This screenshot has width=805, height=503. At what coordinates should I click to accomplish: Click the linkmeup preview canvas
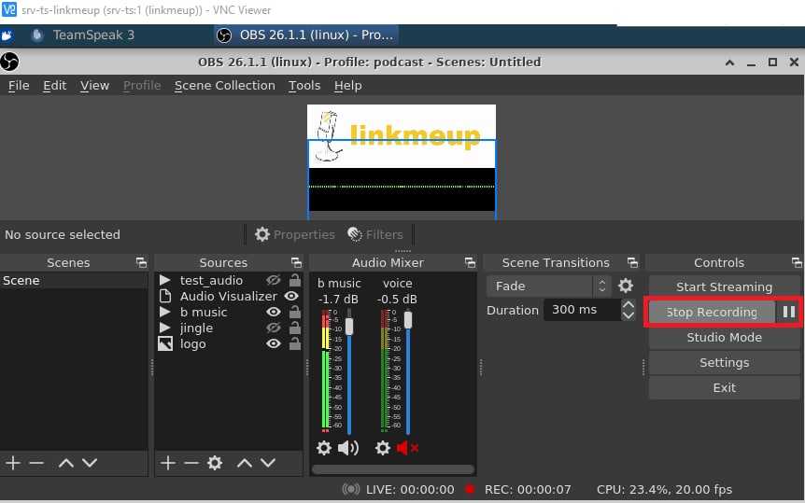point(402,162)
